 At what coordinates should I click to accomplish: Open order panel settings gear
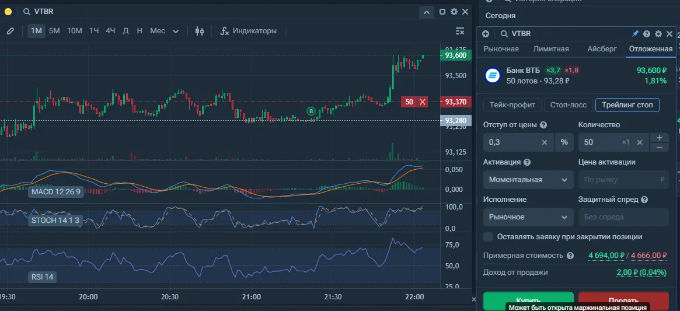coord(658,34)
